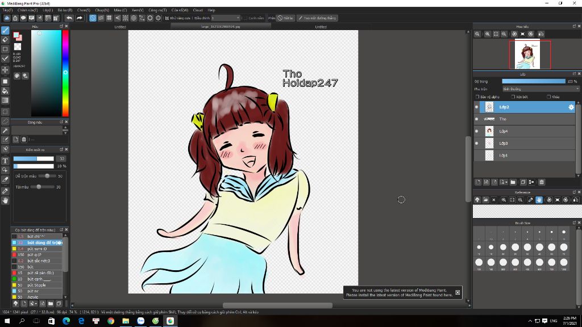This screenshot has width=582, height=327.
Task: Toggle the Khử răng cưa checkbox
Action: pyautogui.click(x=167, y=18)
